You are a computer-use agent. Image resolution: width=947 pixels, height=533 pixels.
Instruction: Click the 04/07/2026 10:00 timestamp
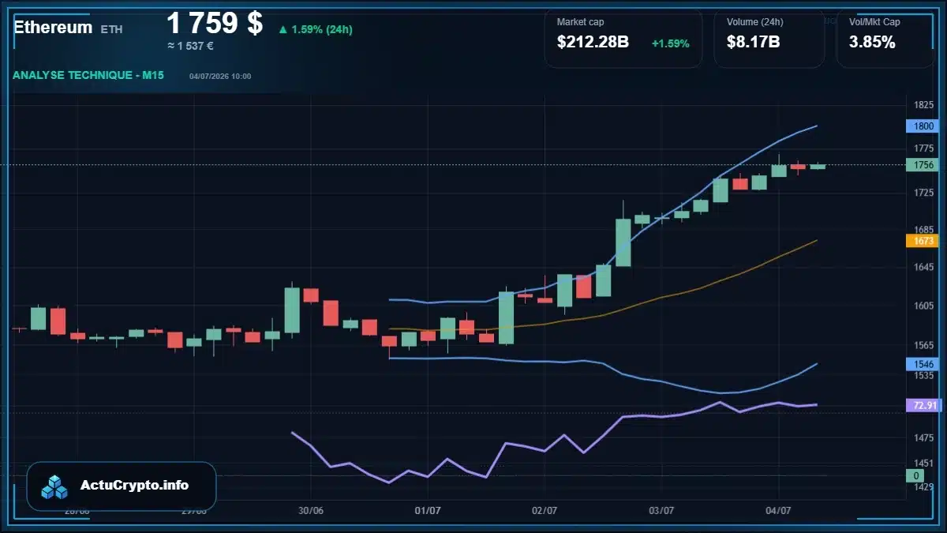[x=220, y=77]
